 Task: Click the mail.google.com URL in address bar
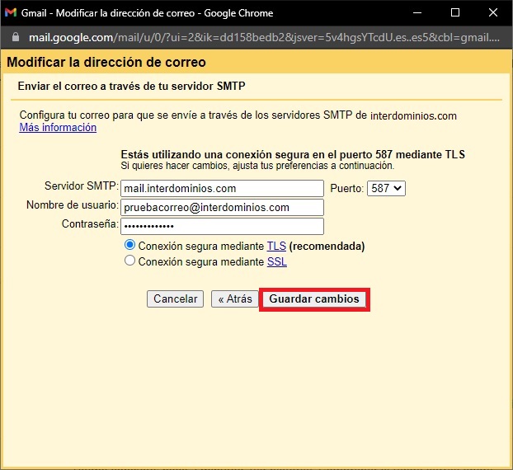(264, 38)
